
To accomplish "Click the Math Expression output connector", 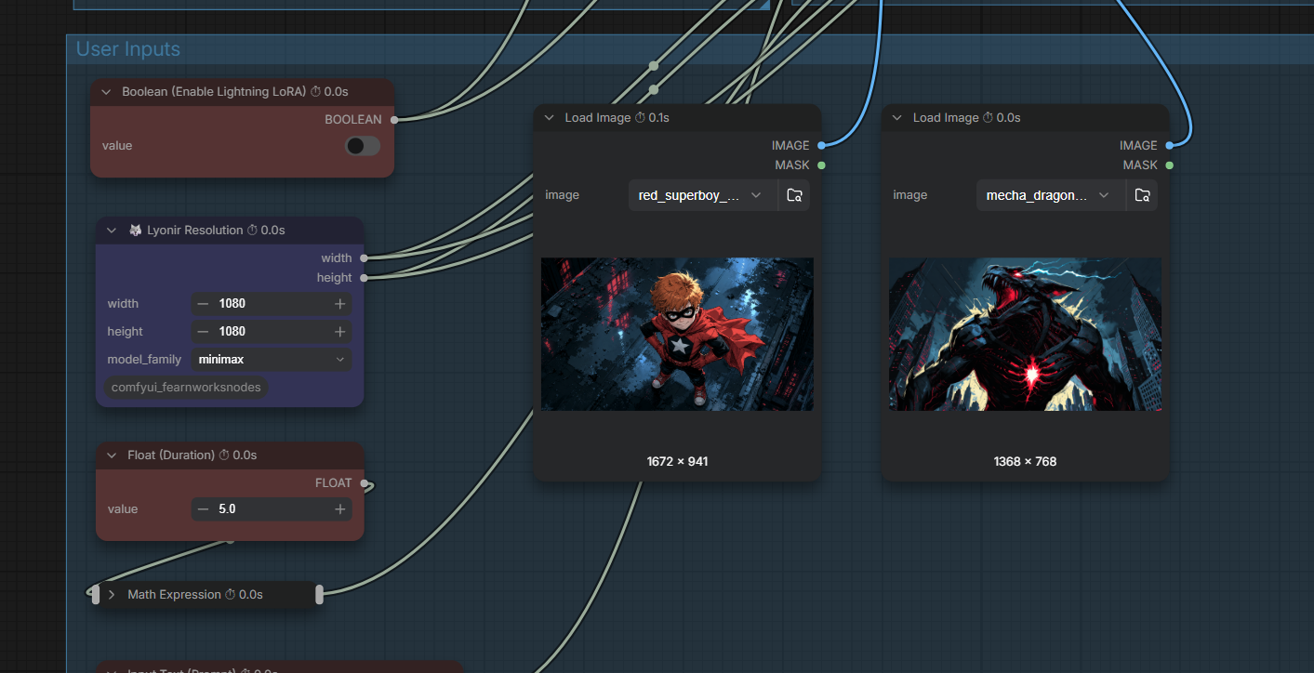I will coord(319,594).
